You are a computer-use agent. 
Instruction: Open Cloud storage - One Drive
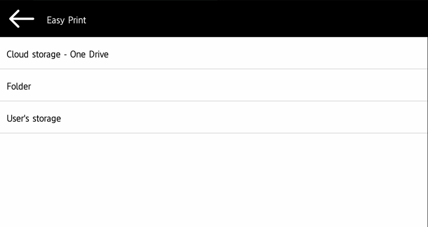tap(57, 54)
